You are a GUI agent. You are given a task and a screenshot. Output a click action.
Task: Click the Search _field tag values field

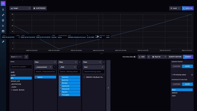pyautogui.click(x=70, y=72)
